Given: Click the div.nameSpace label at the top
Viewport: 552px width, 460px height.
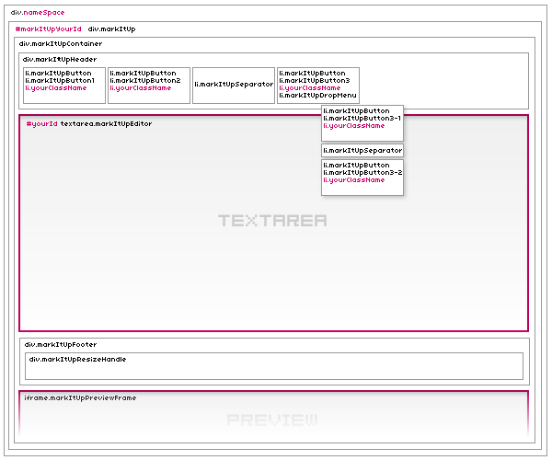Looking at the screenshot, I should point(38,13).
